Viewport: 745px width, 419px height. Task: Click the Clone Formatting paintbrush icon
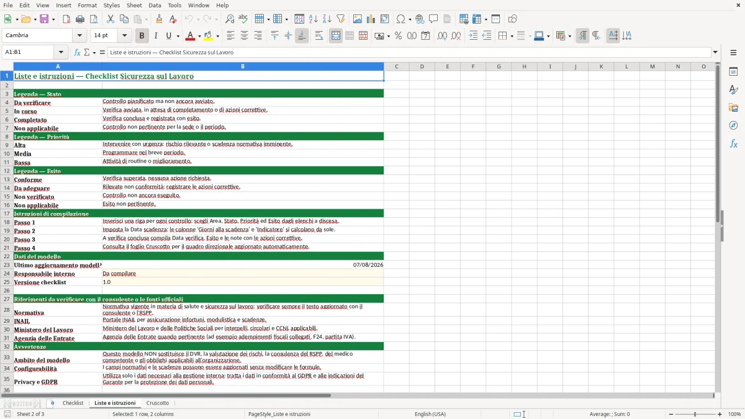tap(159, 19)
